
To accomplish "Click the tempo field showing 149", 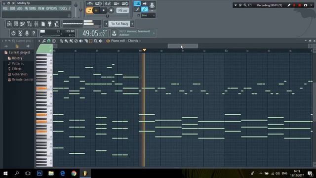I will pyautogui.click(x=122, y=10).
